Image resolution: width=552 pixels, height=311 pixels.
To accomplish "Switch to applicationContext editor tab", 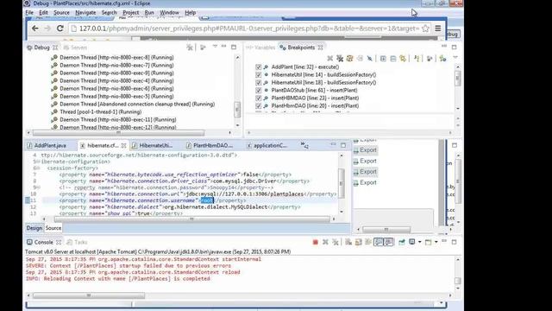I will [267, 145].
